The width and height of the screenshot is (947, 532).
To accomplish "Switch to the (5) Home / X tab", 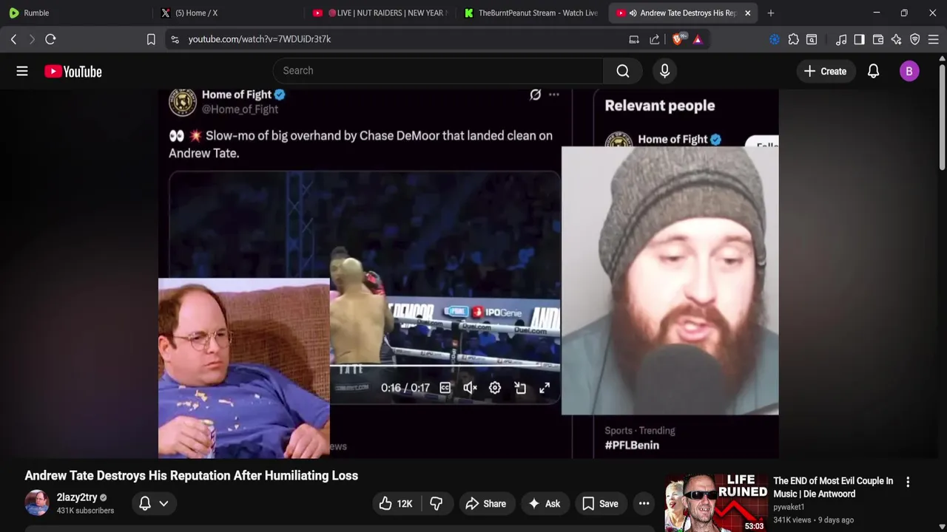I will click(226, 13).
